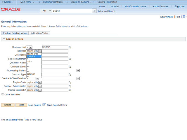Open Contract Administrator lookup magnifier
The image size is (187, 140).
point(70,86)
